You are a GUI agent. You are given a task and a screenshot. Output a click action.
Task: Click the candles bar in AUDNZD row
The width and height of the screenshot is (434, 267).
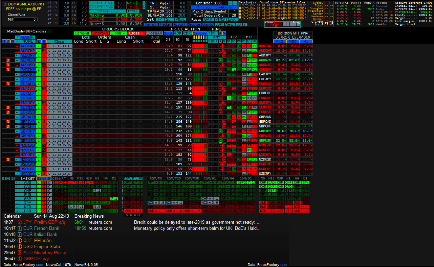(x=200, y=60)
